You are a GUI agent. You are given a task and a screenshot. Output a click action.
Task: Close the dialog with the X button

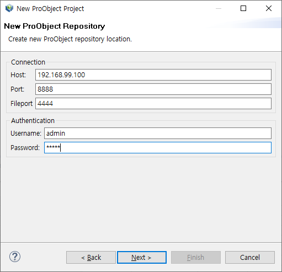pyautogui.click(x=269, y=8)
